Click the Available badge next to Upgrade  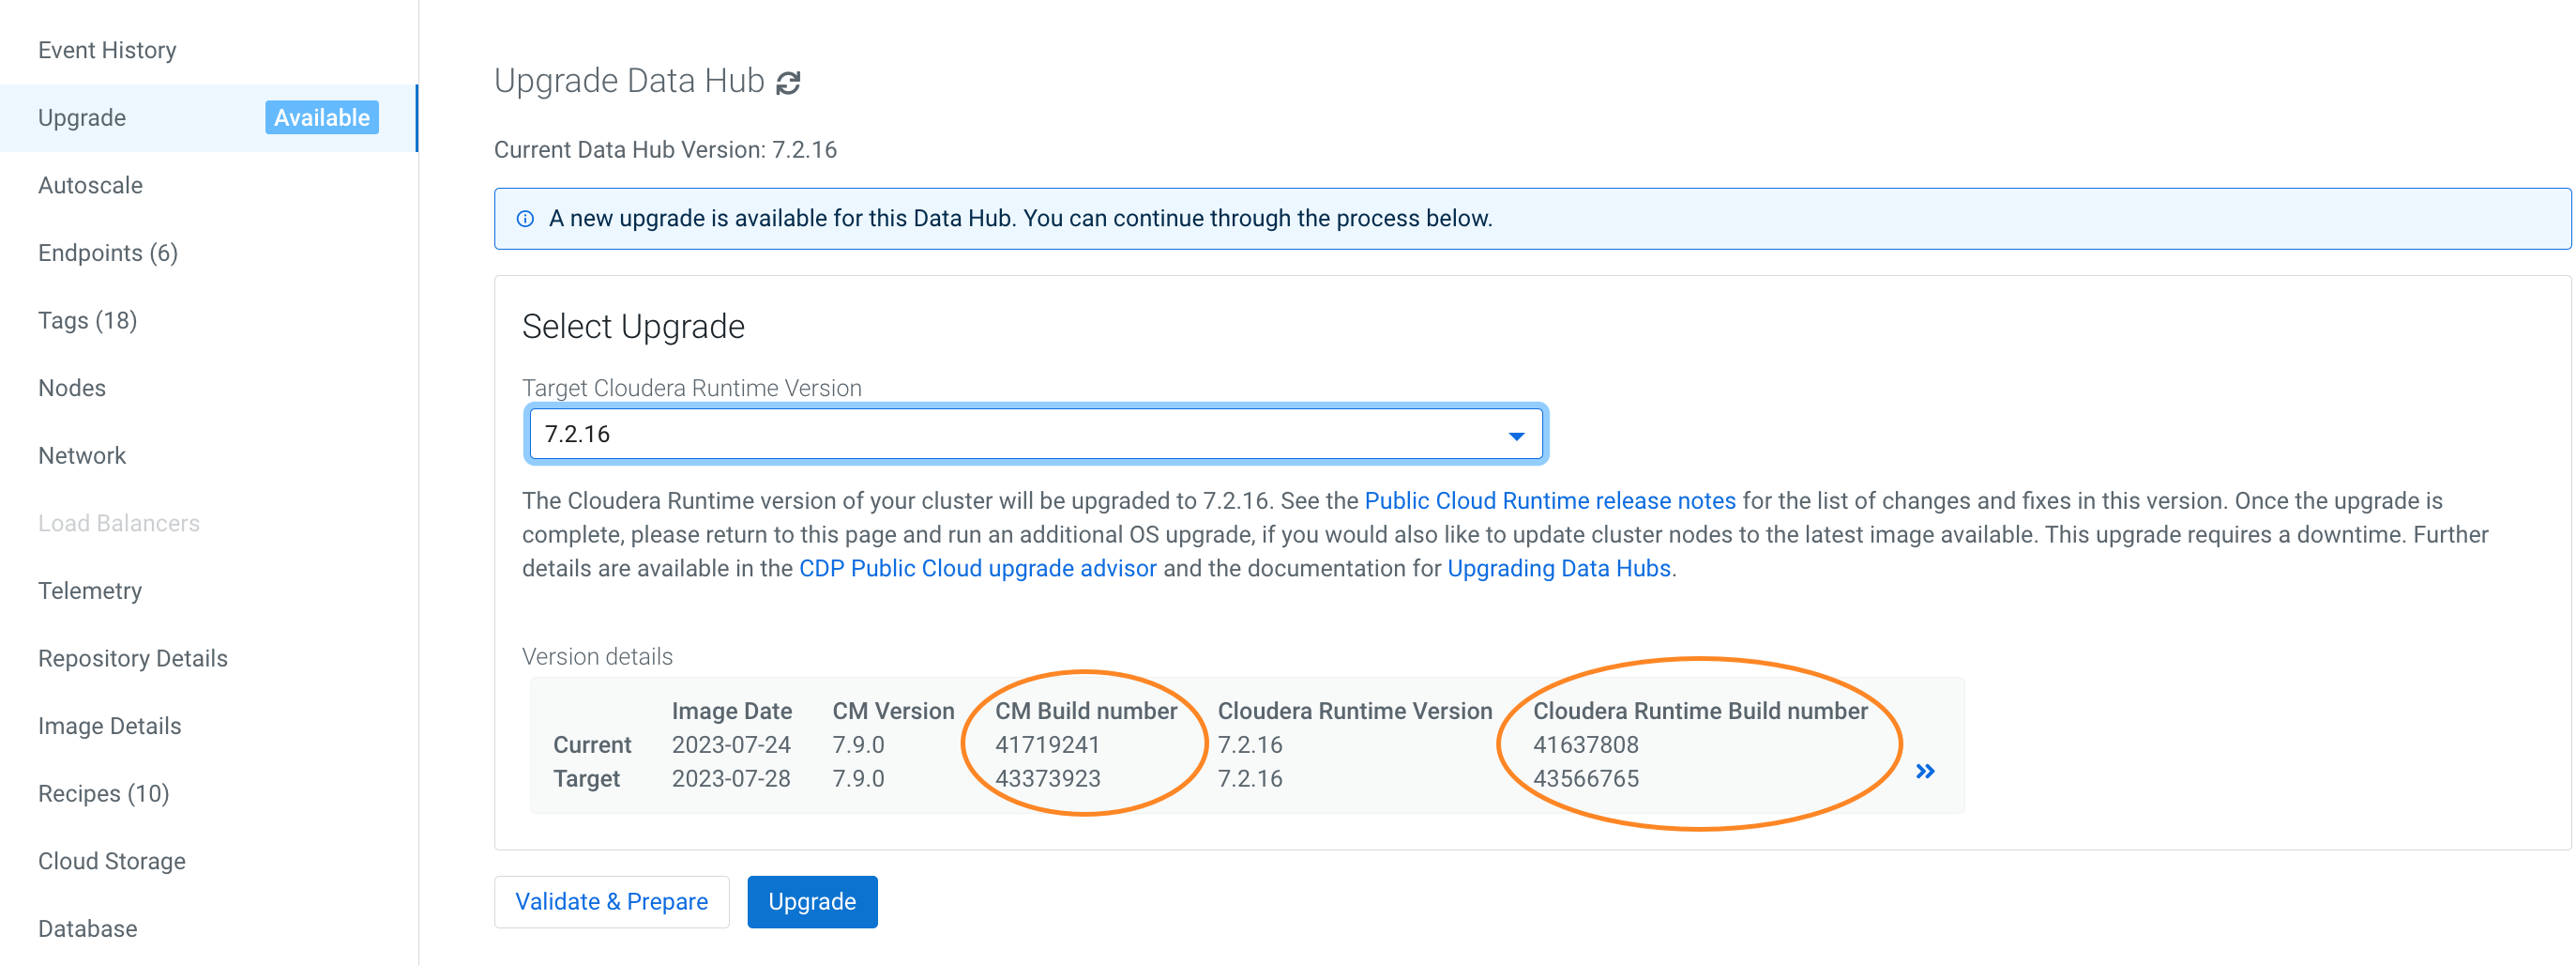click(321, 118)
